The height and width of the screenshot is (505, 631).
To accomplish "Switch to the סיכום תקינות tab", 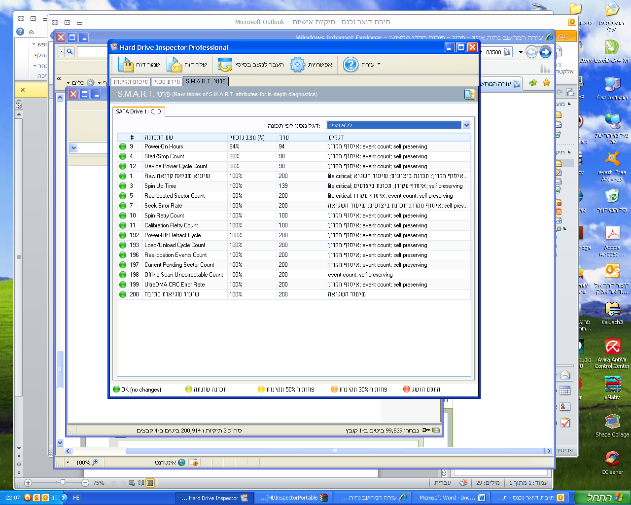I will point(131,81).
